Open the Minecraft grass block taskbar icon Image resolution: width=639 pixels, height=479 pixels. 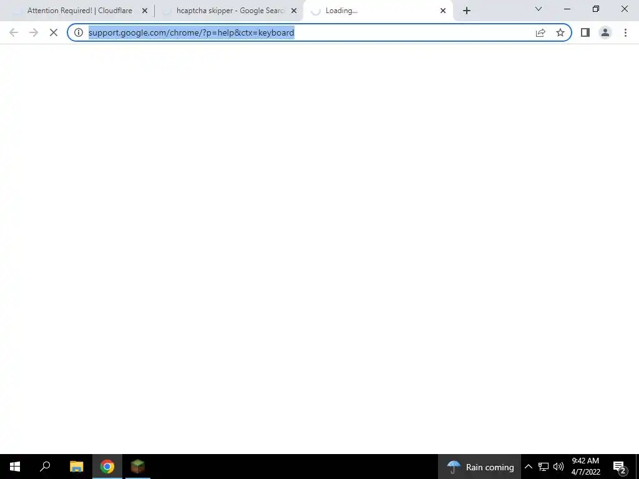pyautogui.click(x=138, y=467)
